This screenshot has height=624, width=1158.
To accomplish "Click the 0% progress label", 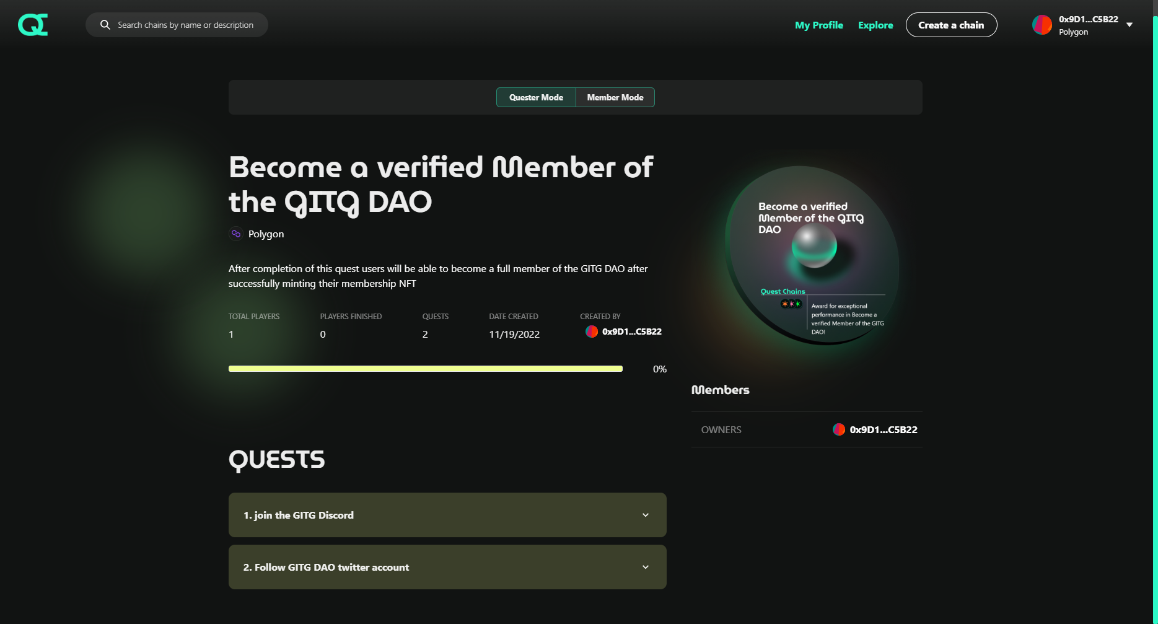I will click(660, 369).
